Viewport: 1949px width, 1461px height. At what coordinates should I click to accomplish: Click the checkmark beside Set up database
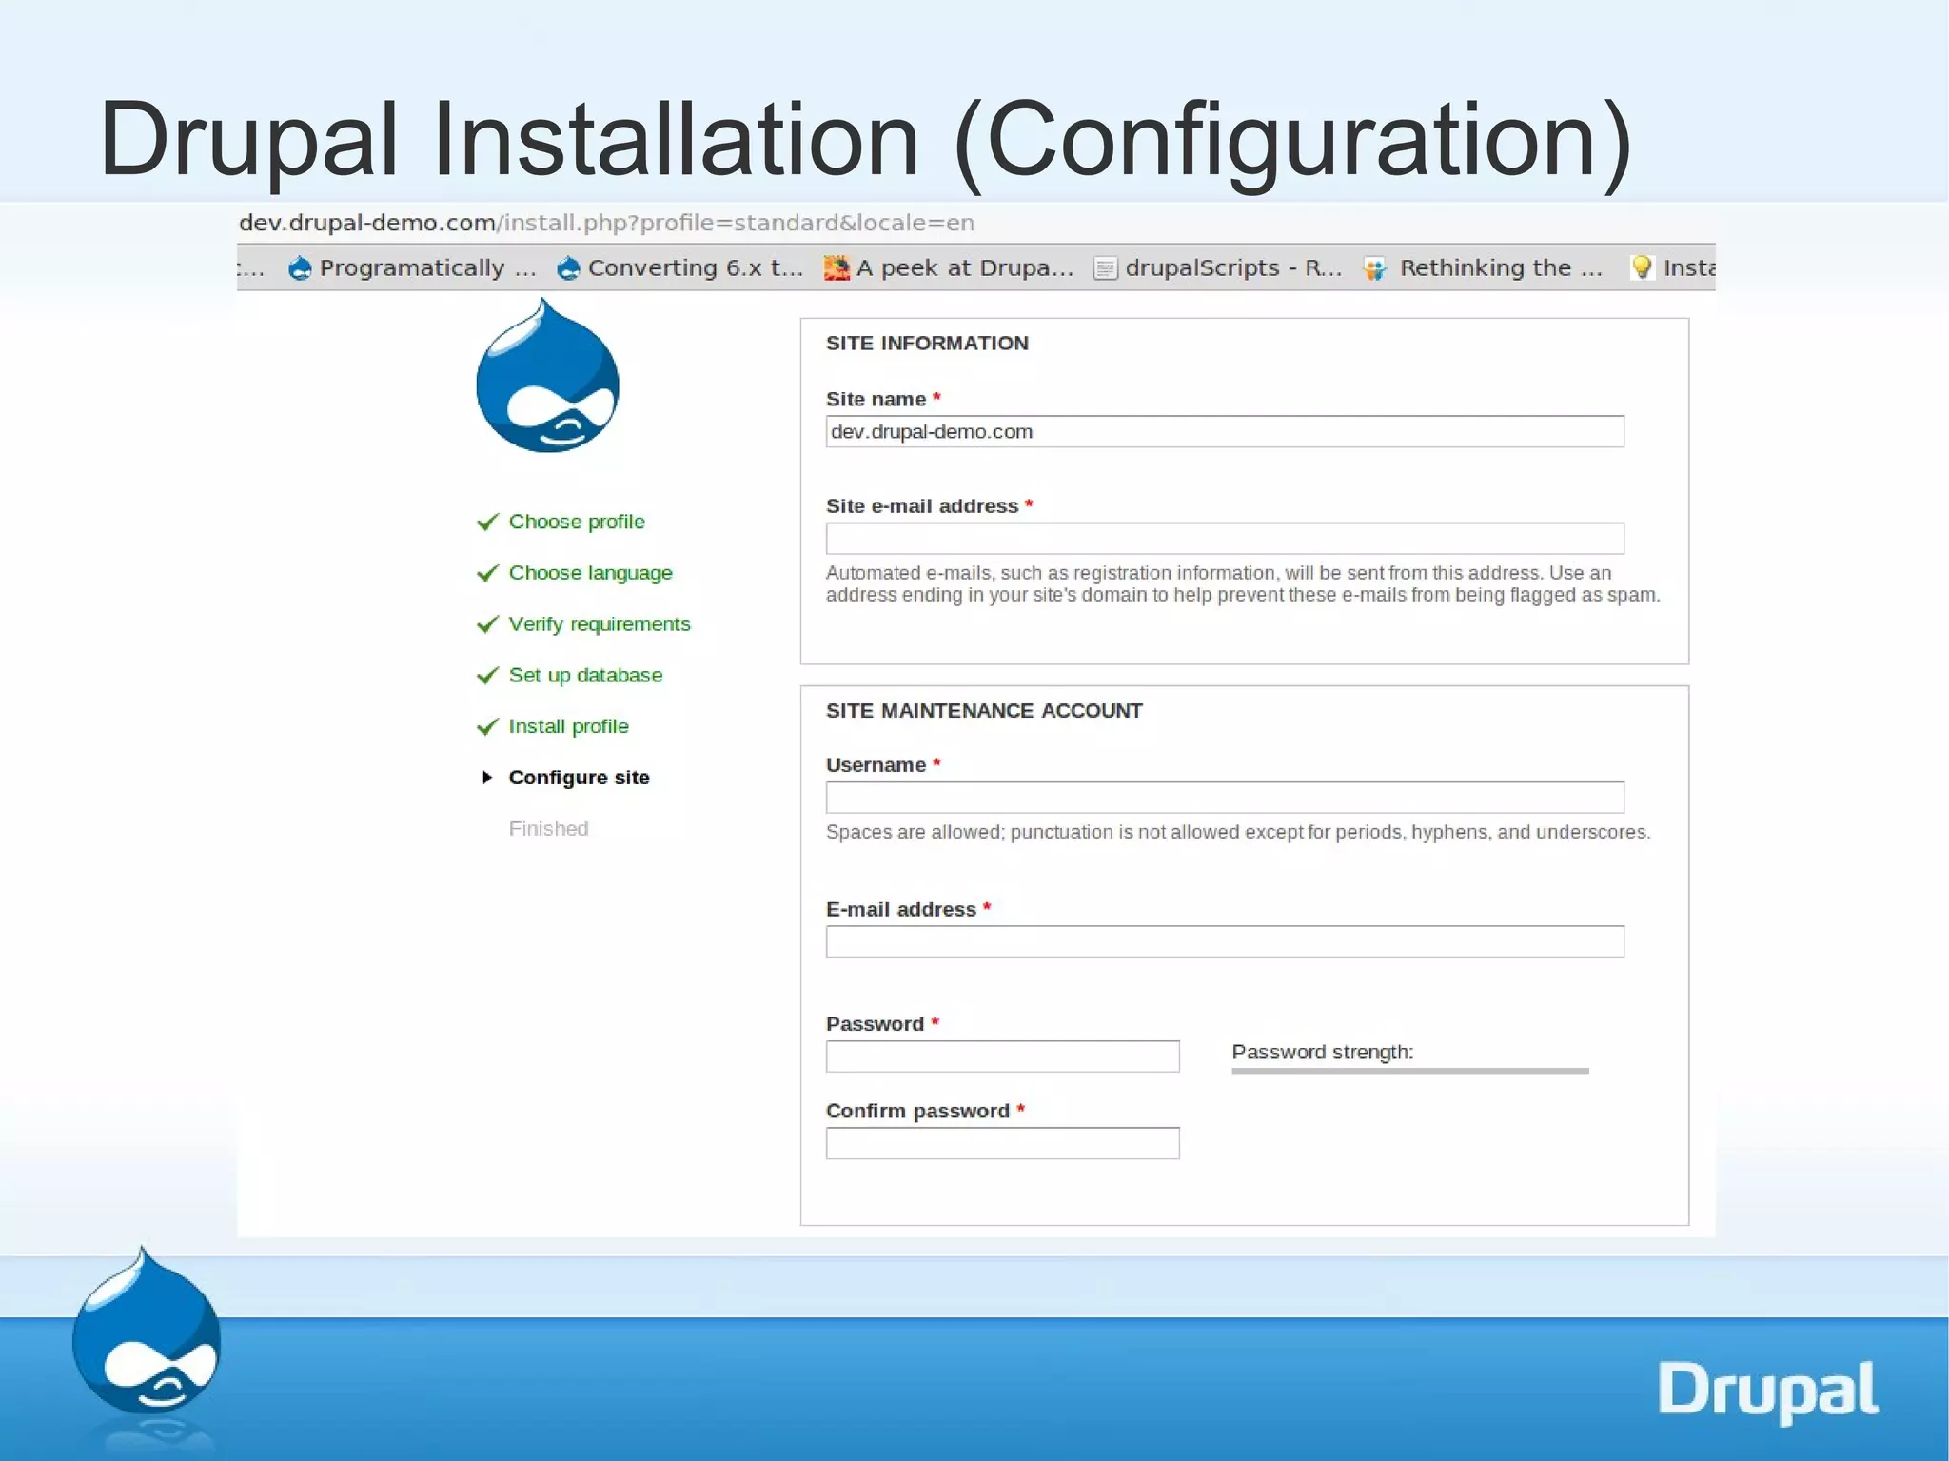click(x=487, y=676)
